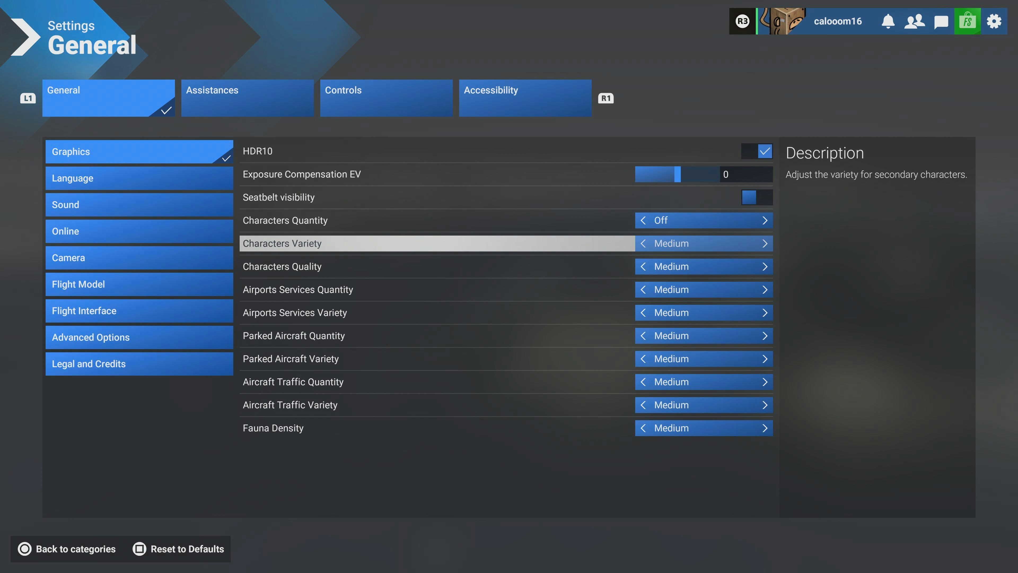Adjust the Exposure Compensation EV slider
The height and width of the screenshot is (573, 1018).
click(x=677, y=174)
